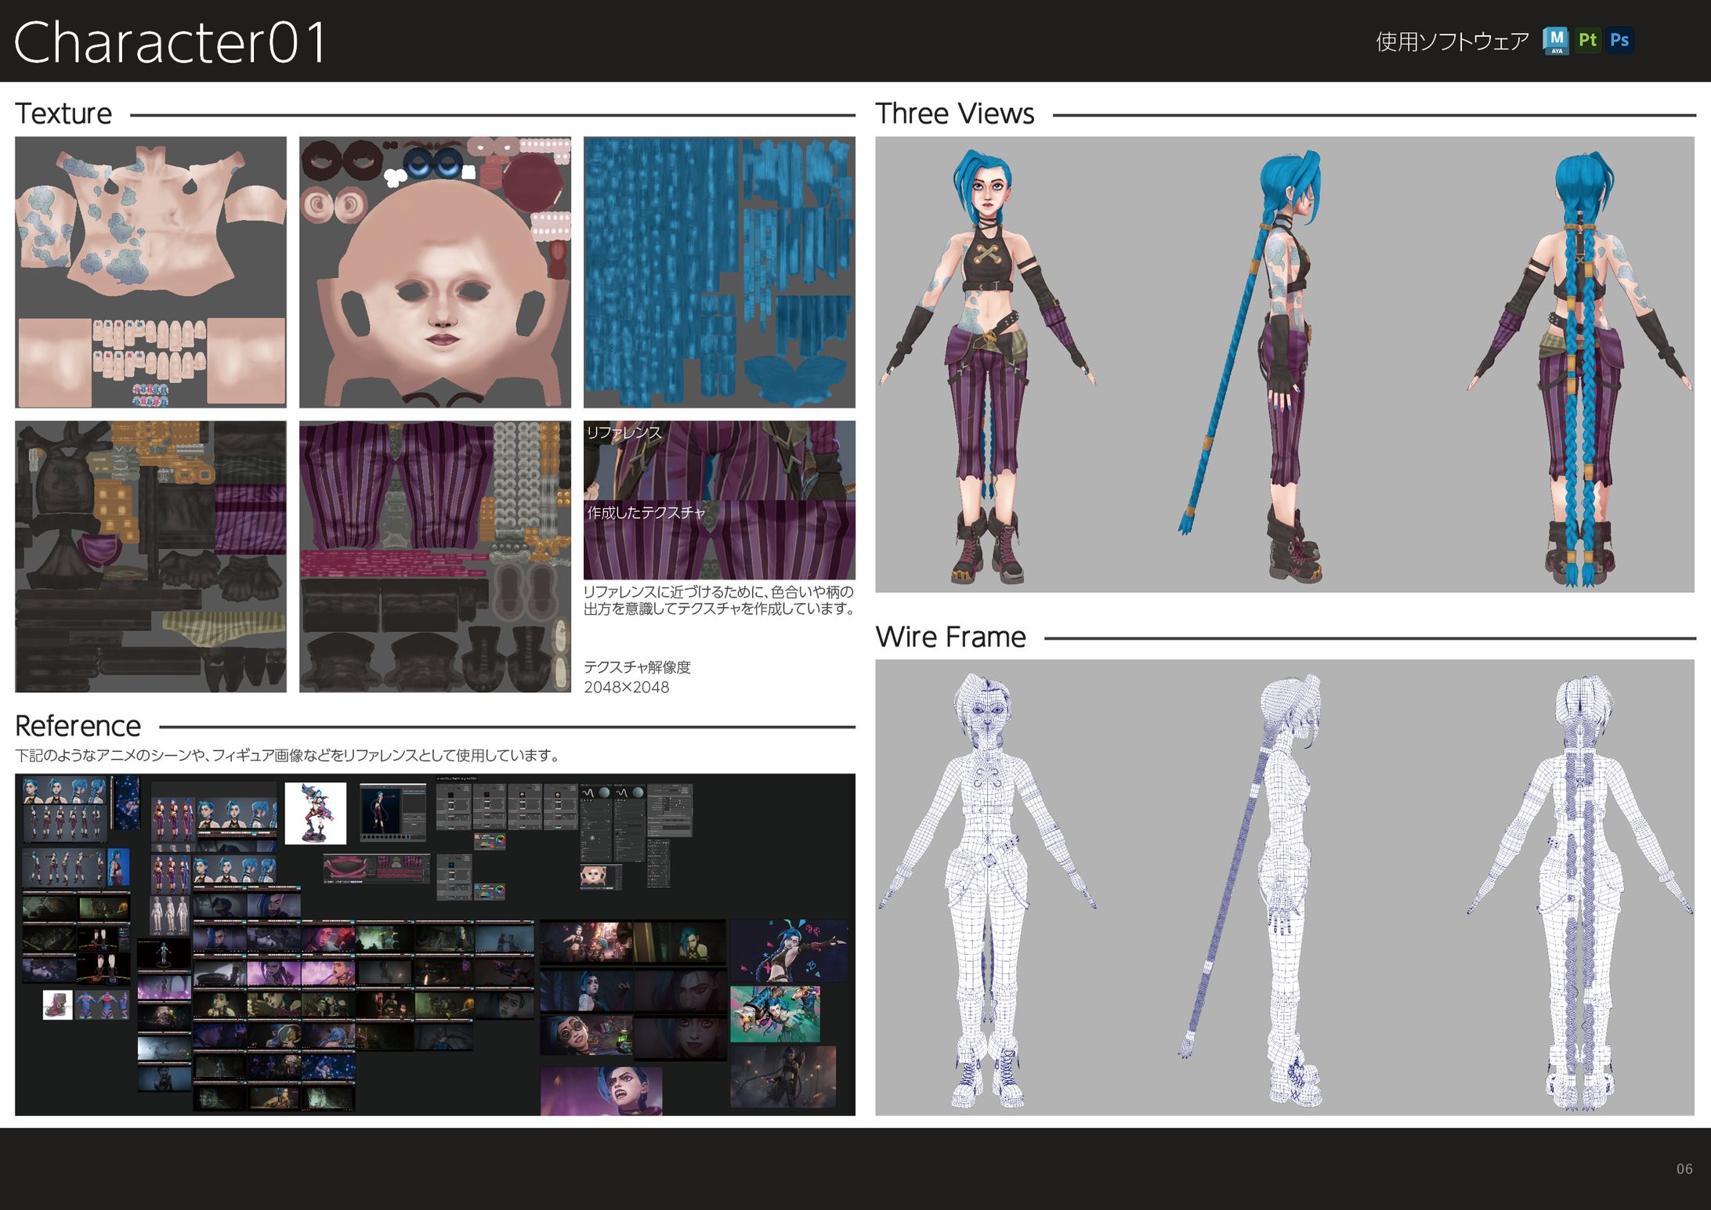
Task: Click the Wire Frame section heading
Action: (950, 638)
